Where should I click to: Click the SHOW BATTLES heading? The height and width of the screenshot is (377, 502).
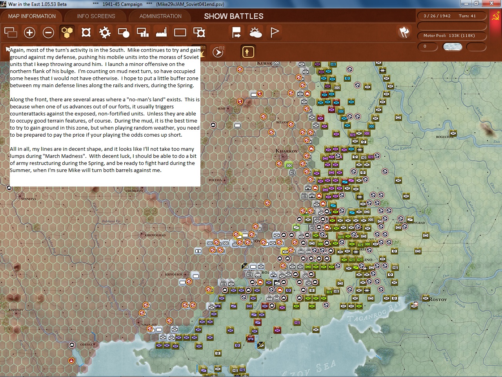click(234, 16)
